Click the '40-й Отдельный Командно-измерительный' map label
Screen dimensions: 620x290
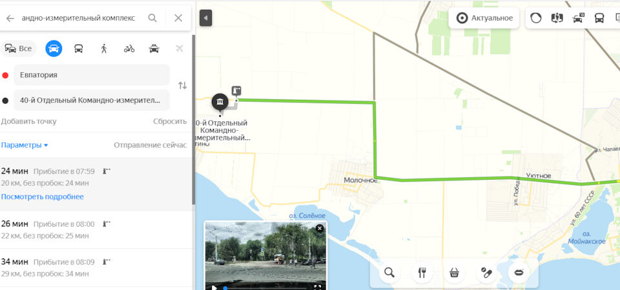[x=222, y=131]
